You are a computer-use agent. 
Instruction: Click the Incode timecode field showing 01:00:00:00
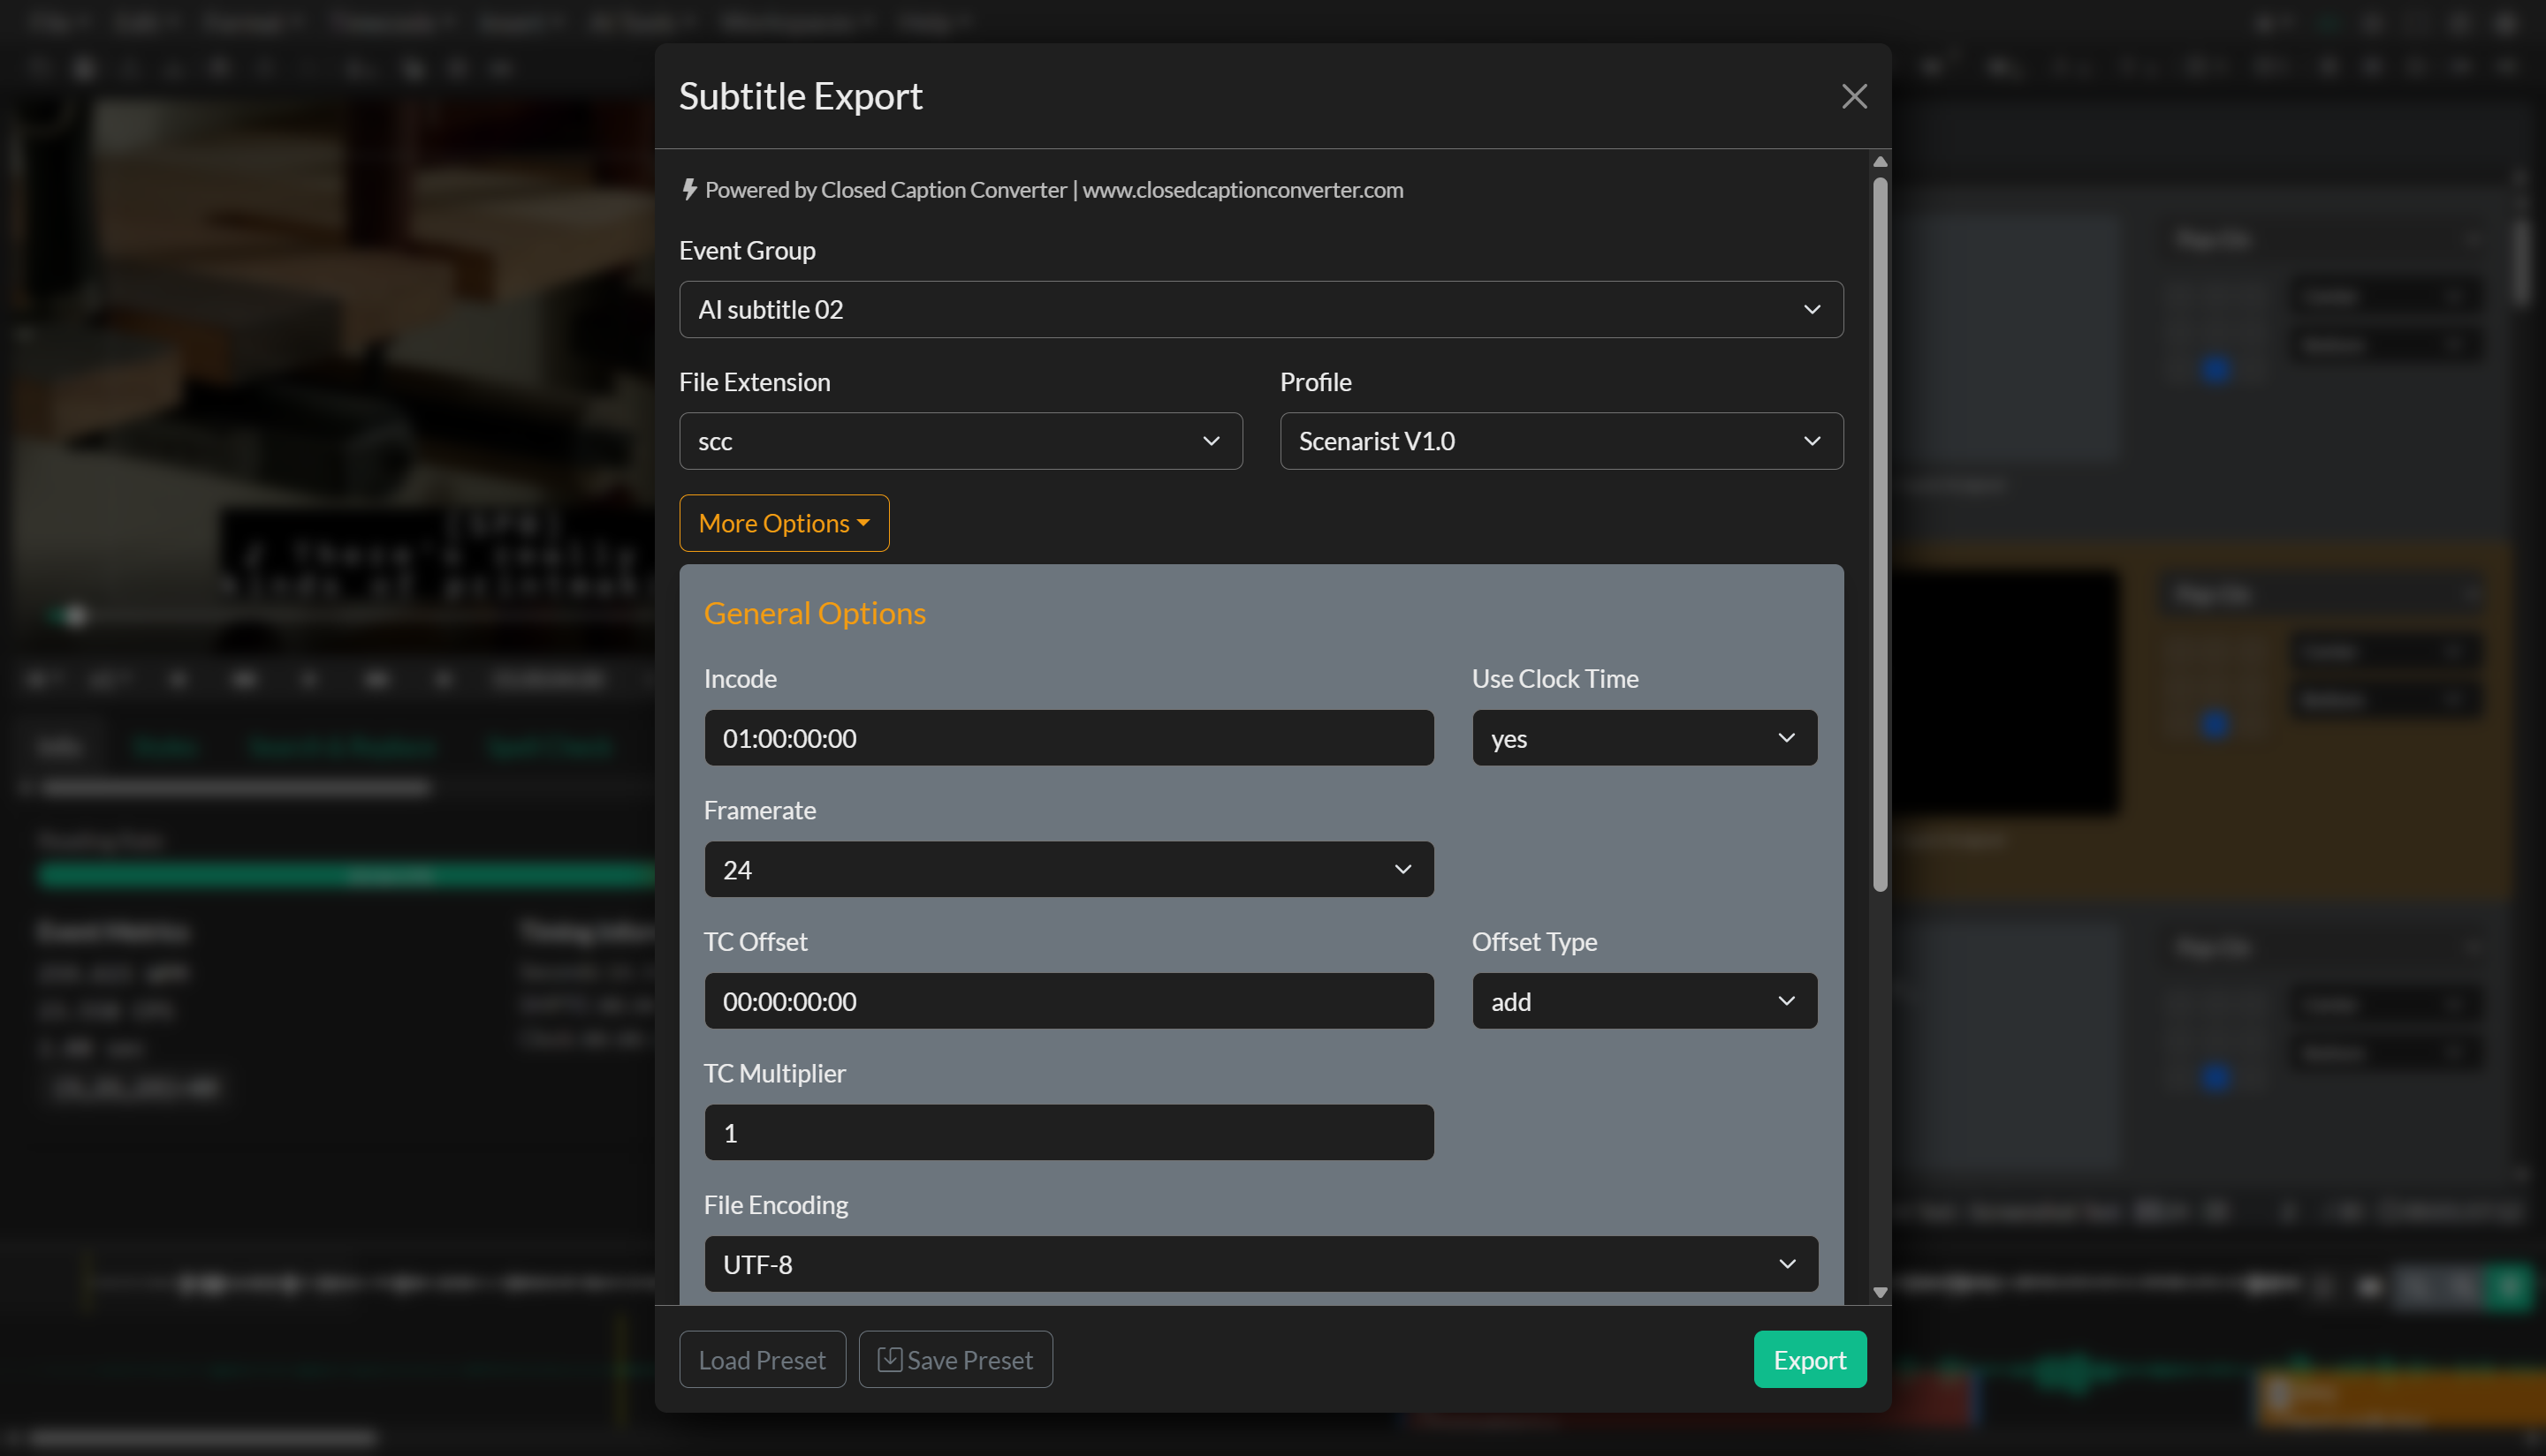1068,738
